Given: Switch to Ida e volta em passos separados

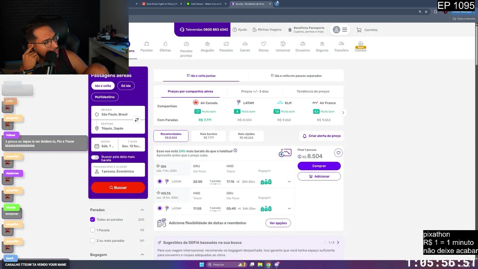Looking at the screenshot, I should click(296, 76).
